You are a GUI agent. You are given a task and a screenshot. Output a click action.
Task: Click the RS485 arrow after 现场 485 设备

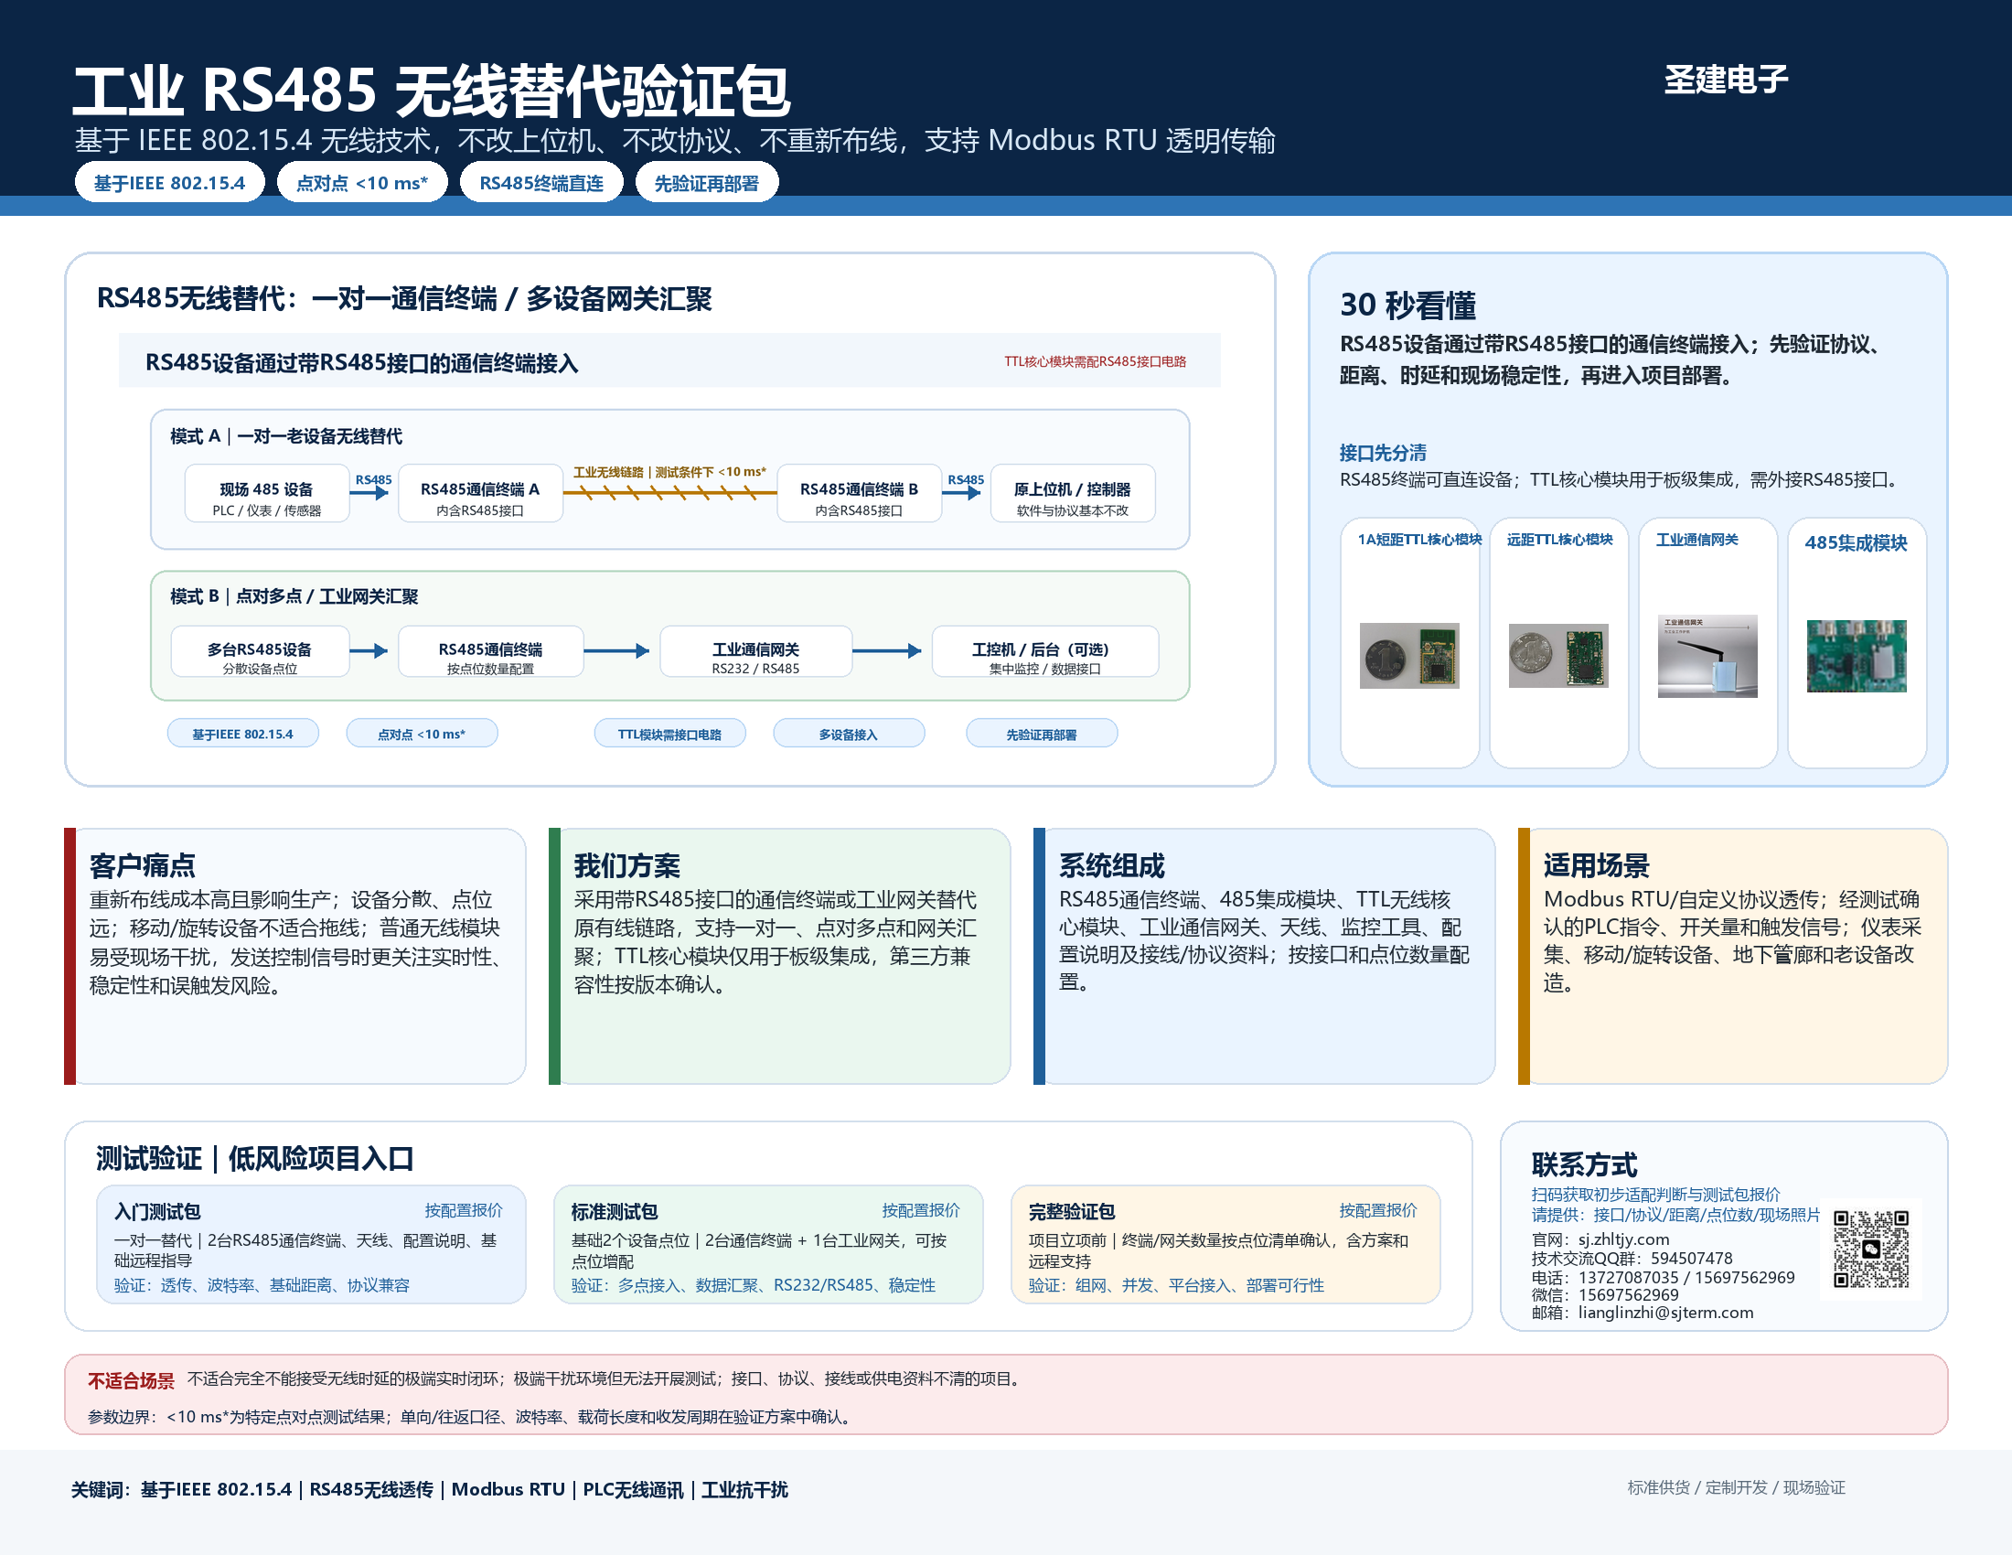[370, 493]
